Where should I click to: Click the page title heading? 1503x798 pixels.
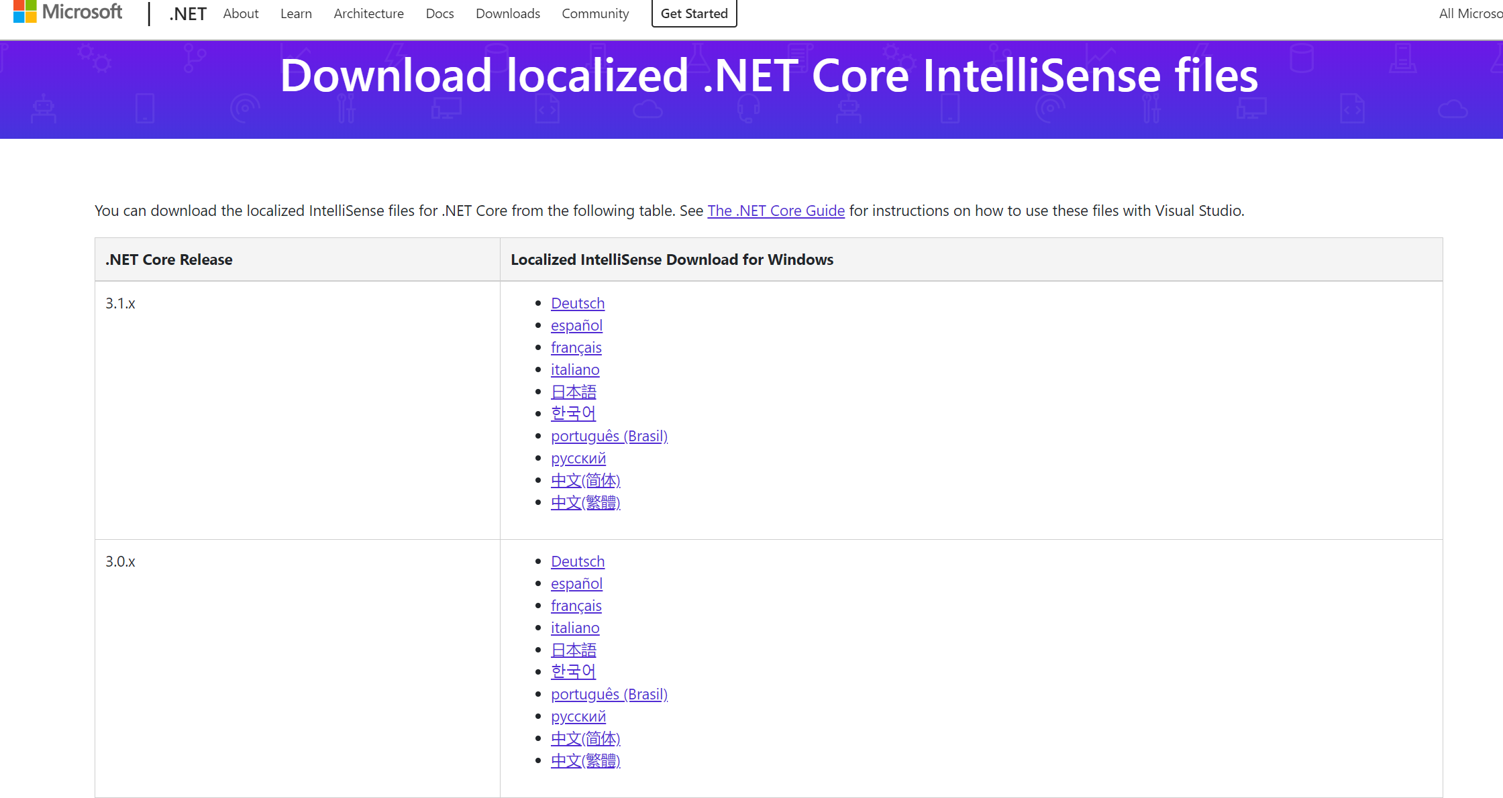coord(769,75)
